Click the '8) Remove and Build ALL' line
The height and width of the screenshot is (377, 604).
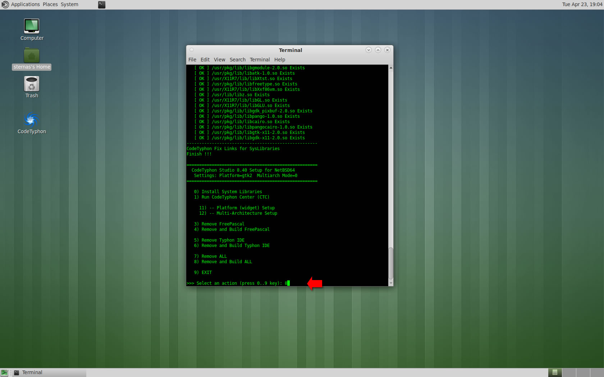click(223, 262)
